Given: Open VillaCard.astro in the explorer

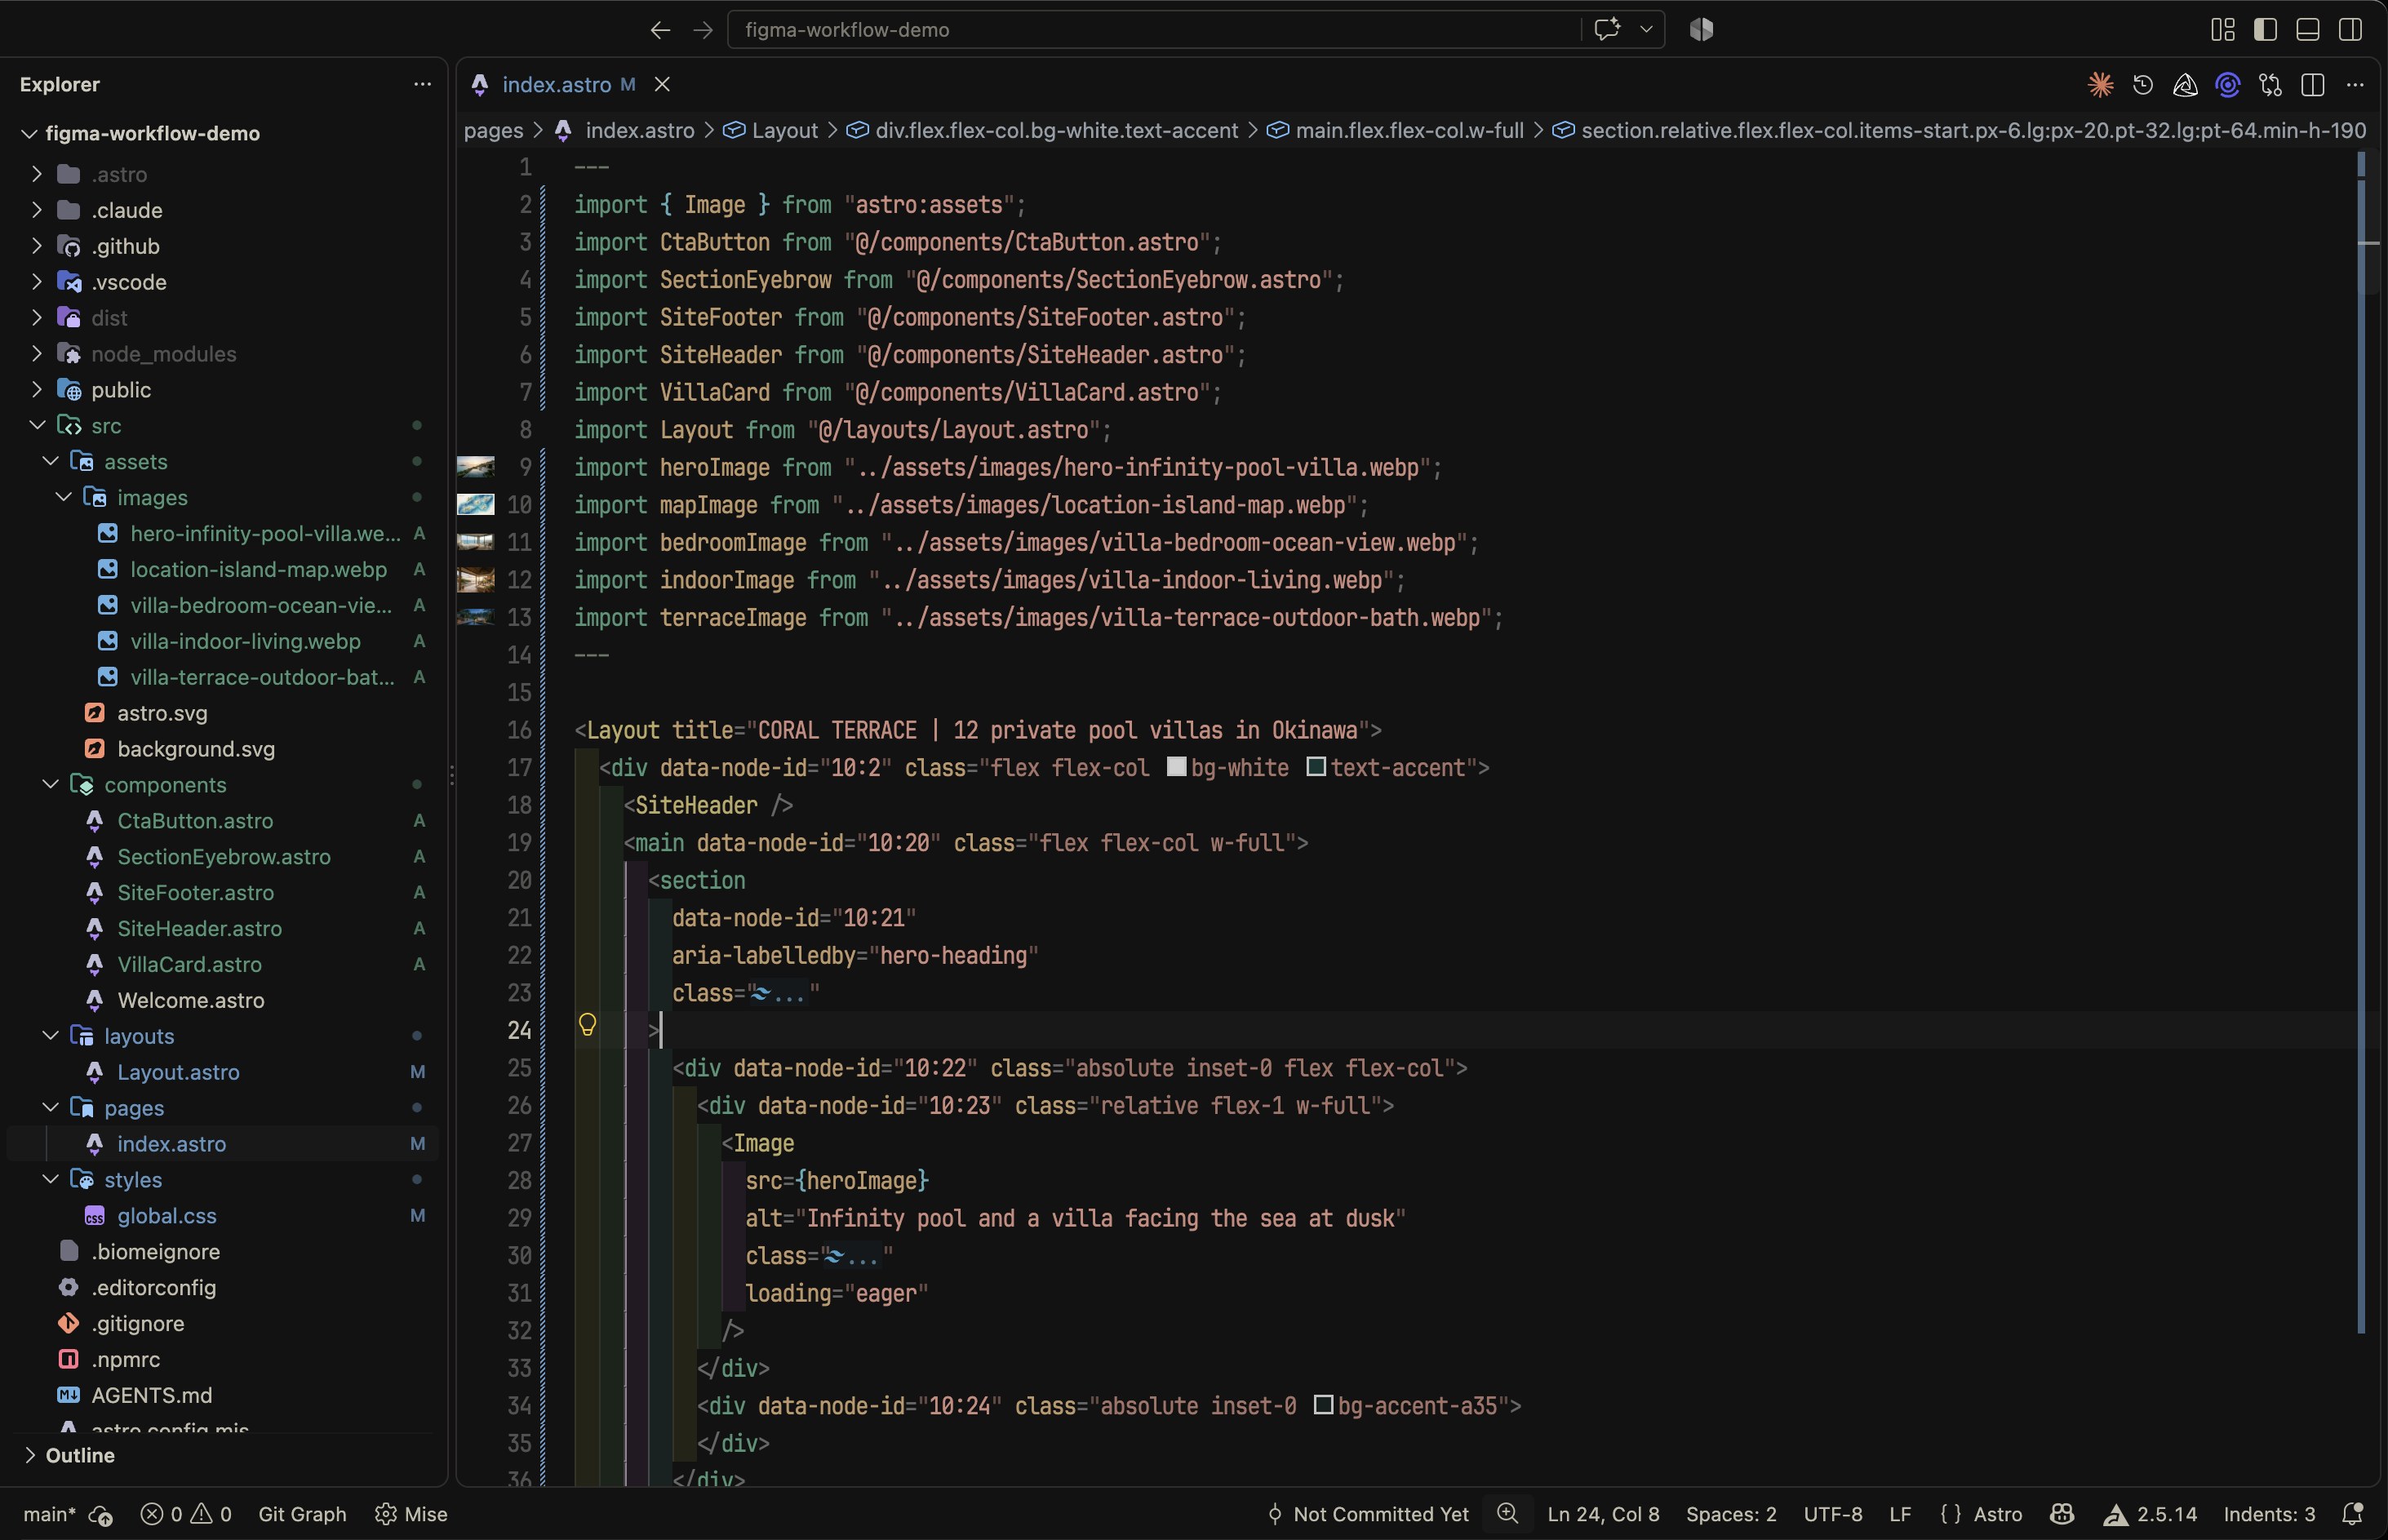Looking at the screenshot, I should (x=189, y=964).
